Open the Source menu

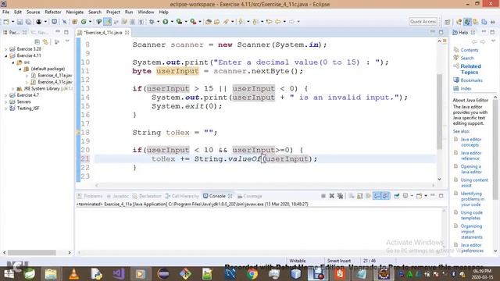pyautogui.click(x=33, y=12)
